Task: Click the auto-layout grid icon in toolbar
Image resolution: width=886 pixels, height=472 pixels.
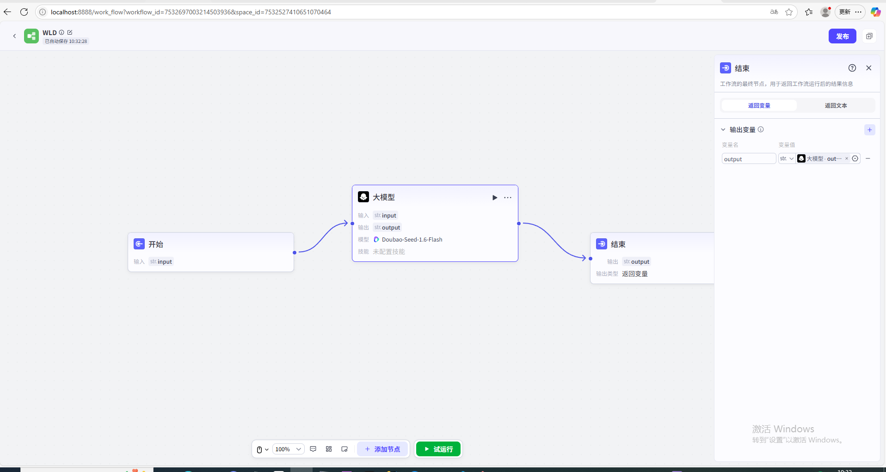Action: (x=329, y=449)
